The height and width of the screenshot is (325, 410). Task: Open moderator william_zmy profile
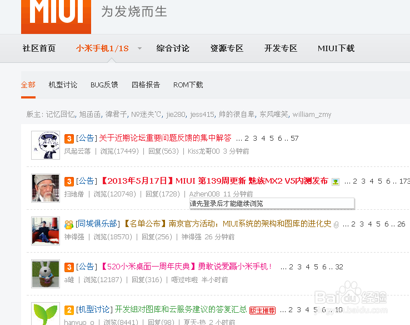coord(312,115)
